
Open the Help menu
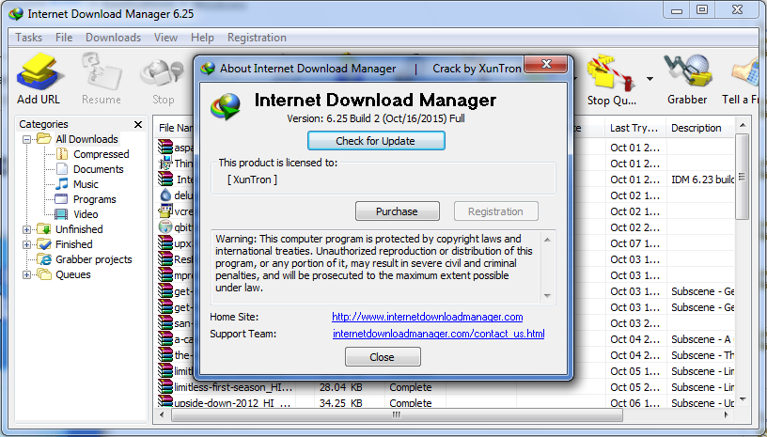(202, 38)
